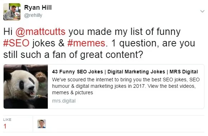Open the @rehilly handle link

click(x=33, y=15)
